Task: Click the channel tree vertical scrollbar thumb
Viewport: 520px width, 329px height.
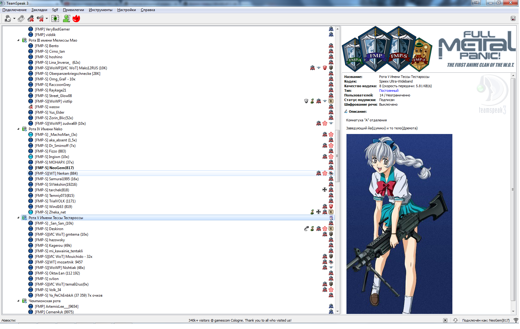Action: 338,156
